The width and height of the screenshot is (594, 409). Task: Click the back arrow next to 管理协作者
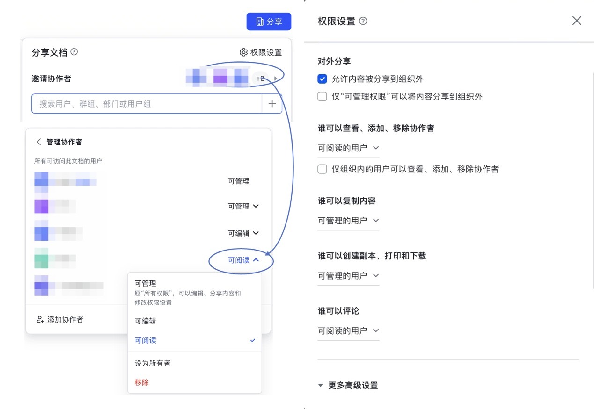coord(39,142)
